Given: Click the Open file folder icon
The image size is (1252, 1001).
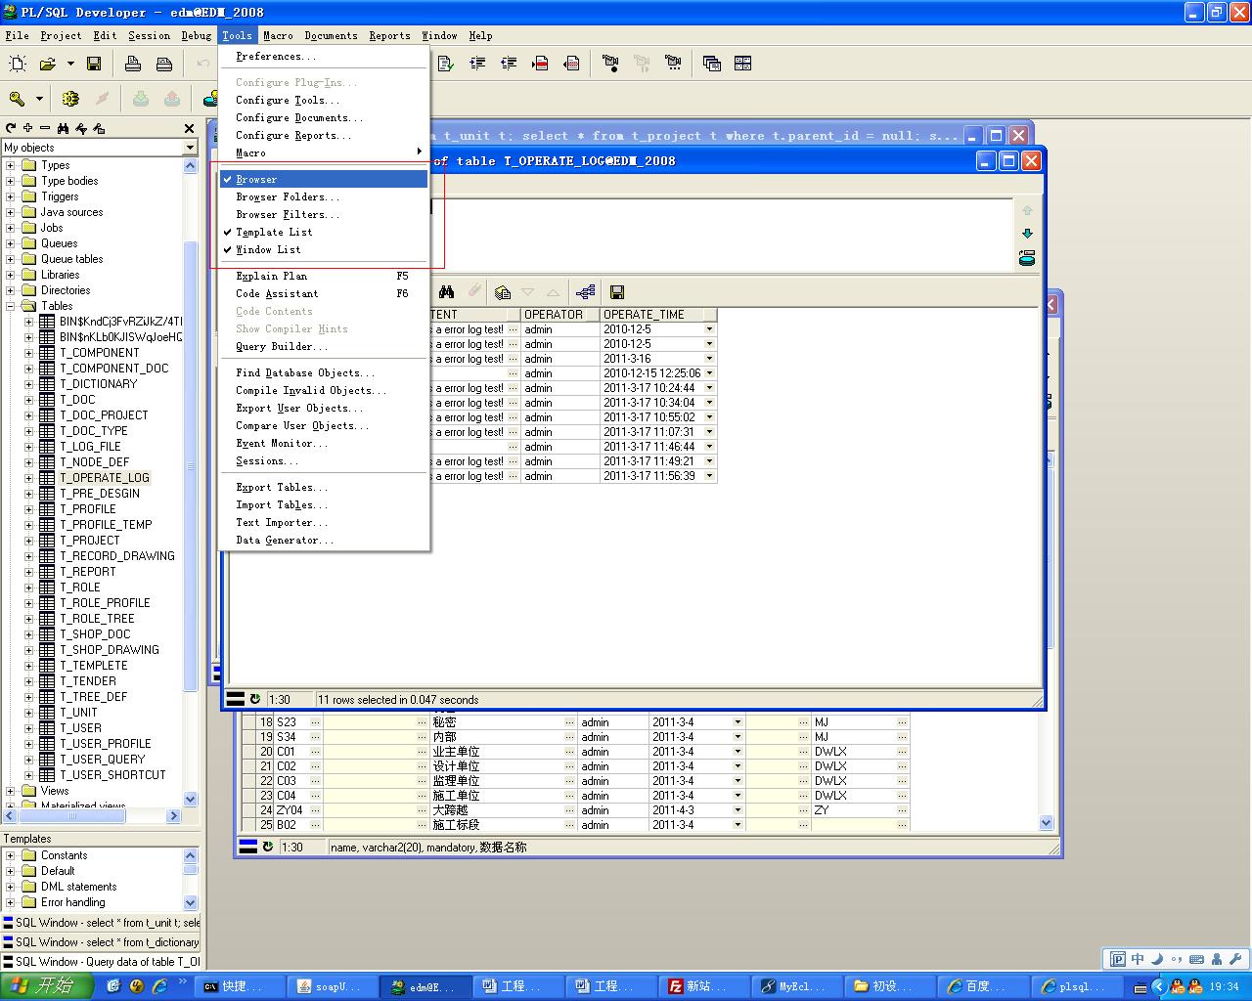Looking at the screenshot, I should point(47,64).
